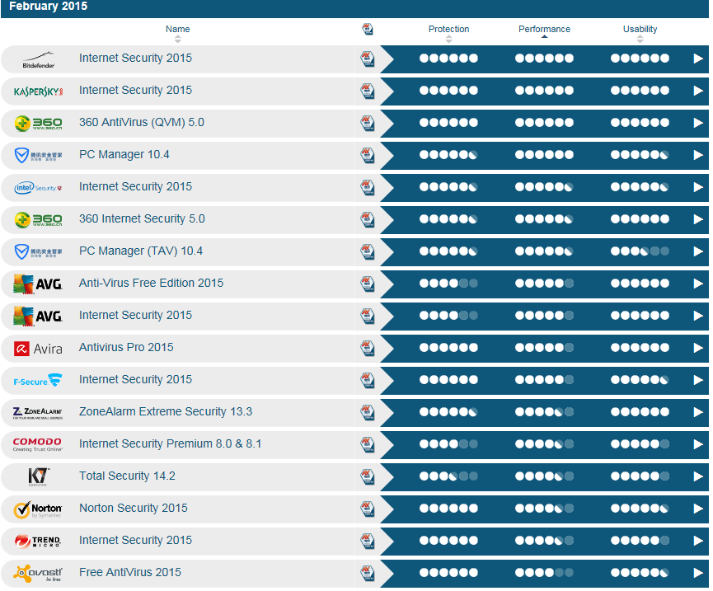Click the 360 logo in 360 Internet Security row
This screenshot has width=713, height=591.
(x=38, y=219)
